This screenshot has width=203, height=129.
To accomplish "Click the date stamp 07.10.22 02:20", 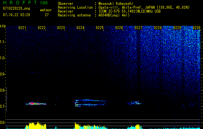I will click(x=16, y=15).
